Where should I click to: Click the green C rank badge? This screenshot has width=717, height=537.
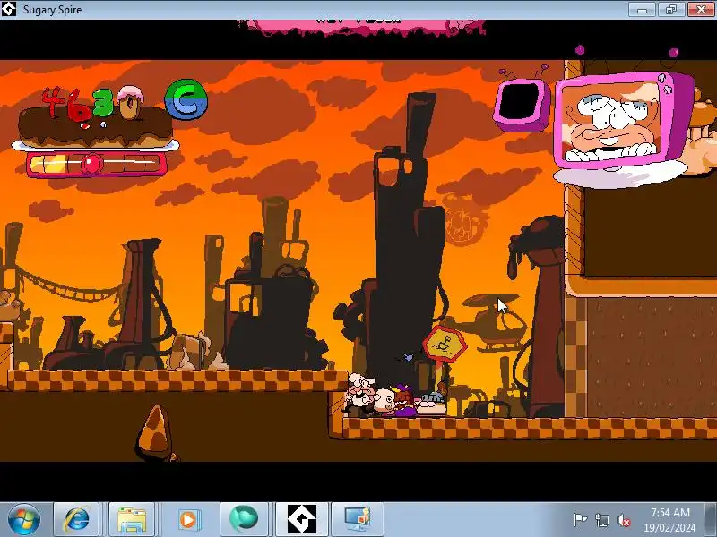(186, 100)
